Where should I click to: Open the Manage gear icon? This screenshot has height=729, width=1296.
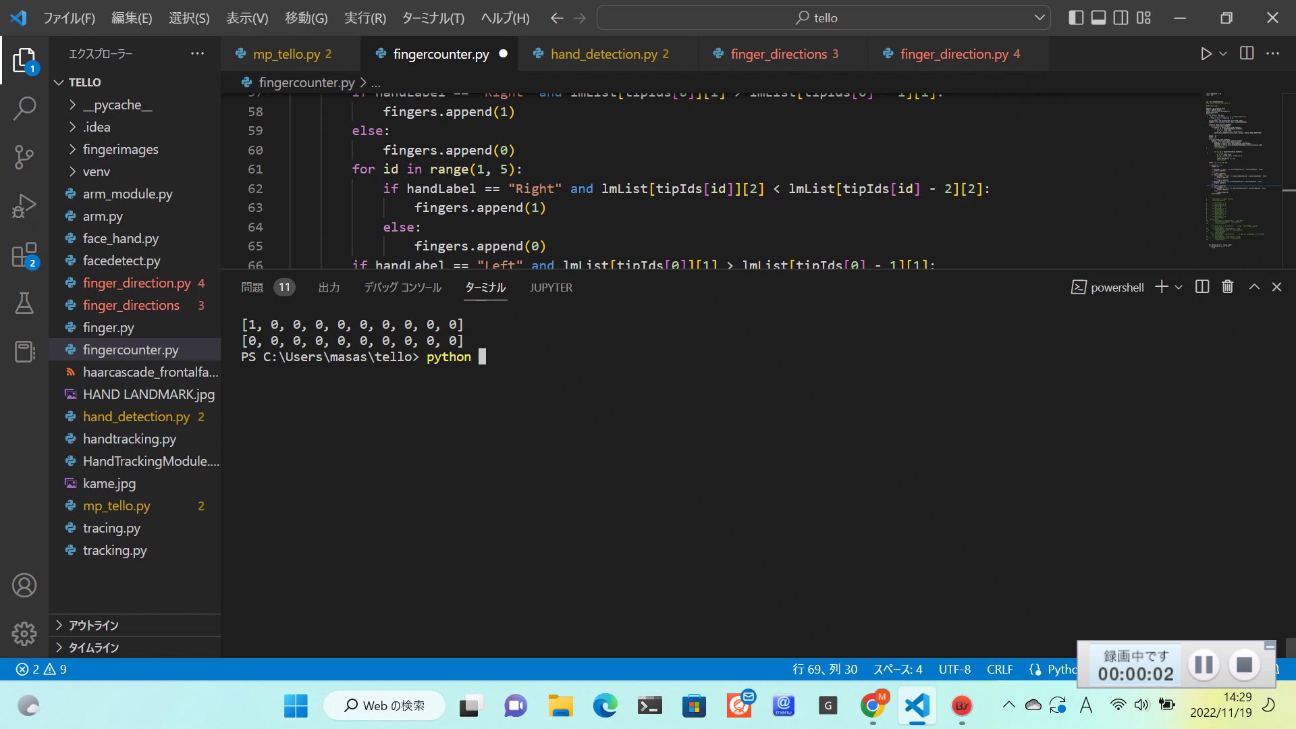24,633
